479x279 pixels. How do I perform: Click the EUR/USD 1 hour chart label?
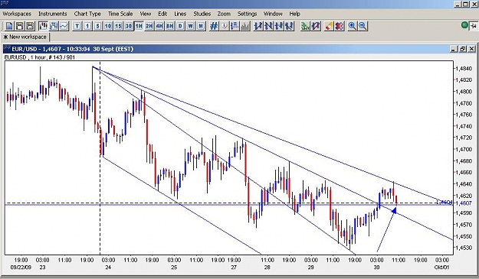pos(40,57)
